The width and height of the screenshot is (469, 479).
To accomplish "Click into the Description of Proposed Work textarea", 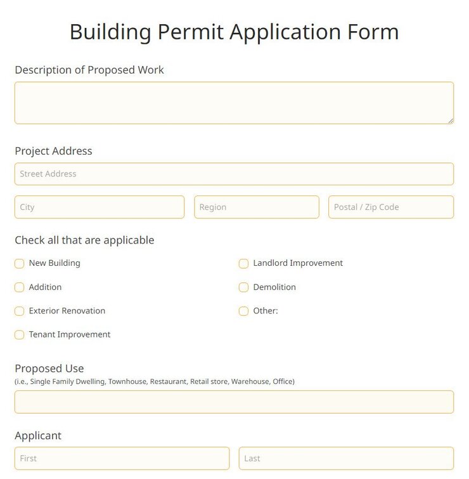I will tap(234, 103).
